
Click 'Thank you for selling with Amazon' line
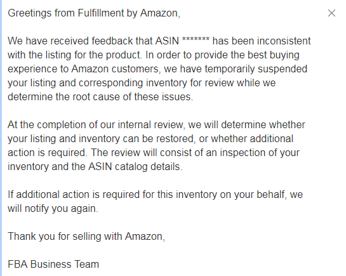(86, 236)
